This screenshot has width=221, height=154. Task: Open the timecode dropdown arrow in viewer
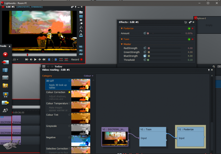pos(17,60)
